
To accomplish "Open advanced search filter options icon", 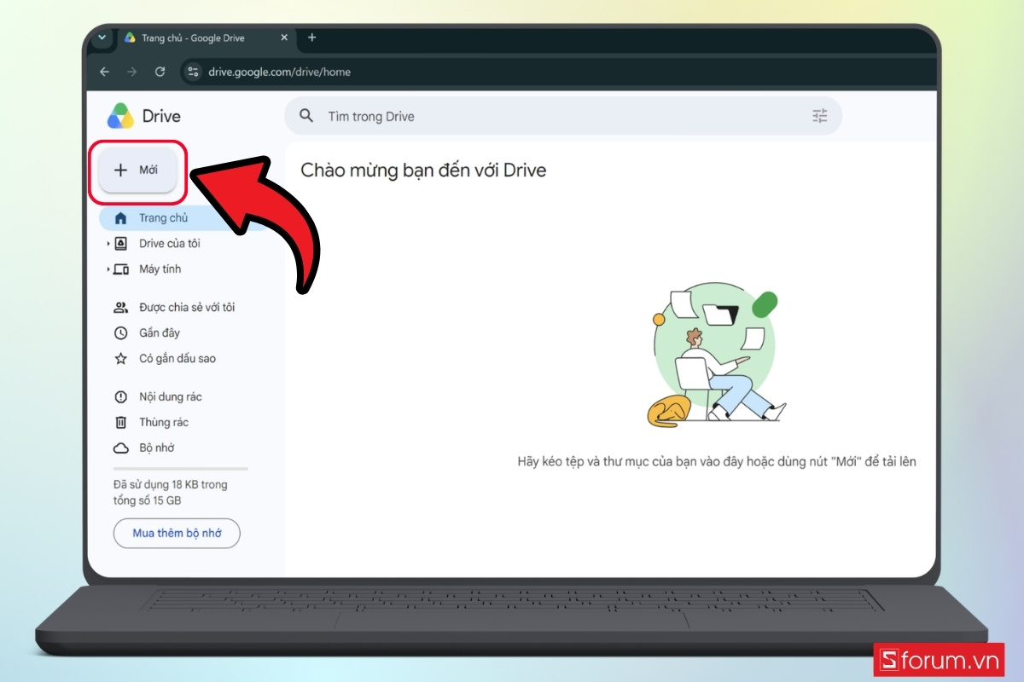I will coord(820,116).
